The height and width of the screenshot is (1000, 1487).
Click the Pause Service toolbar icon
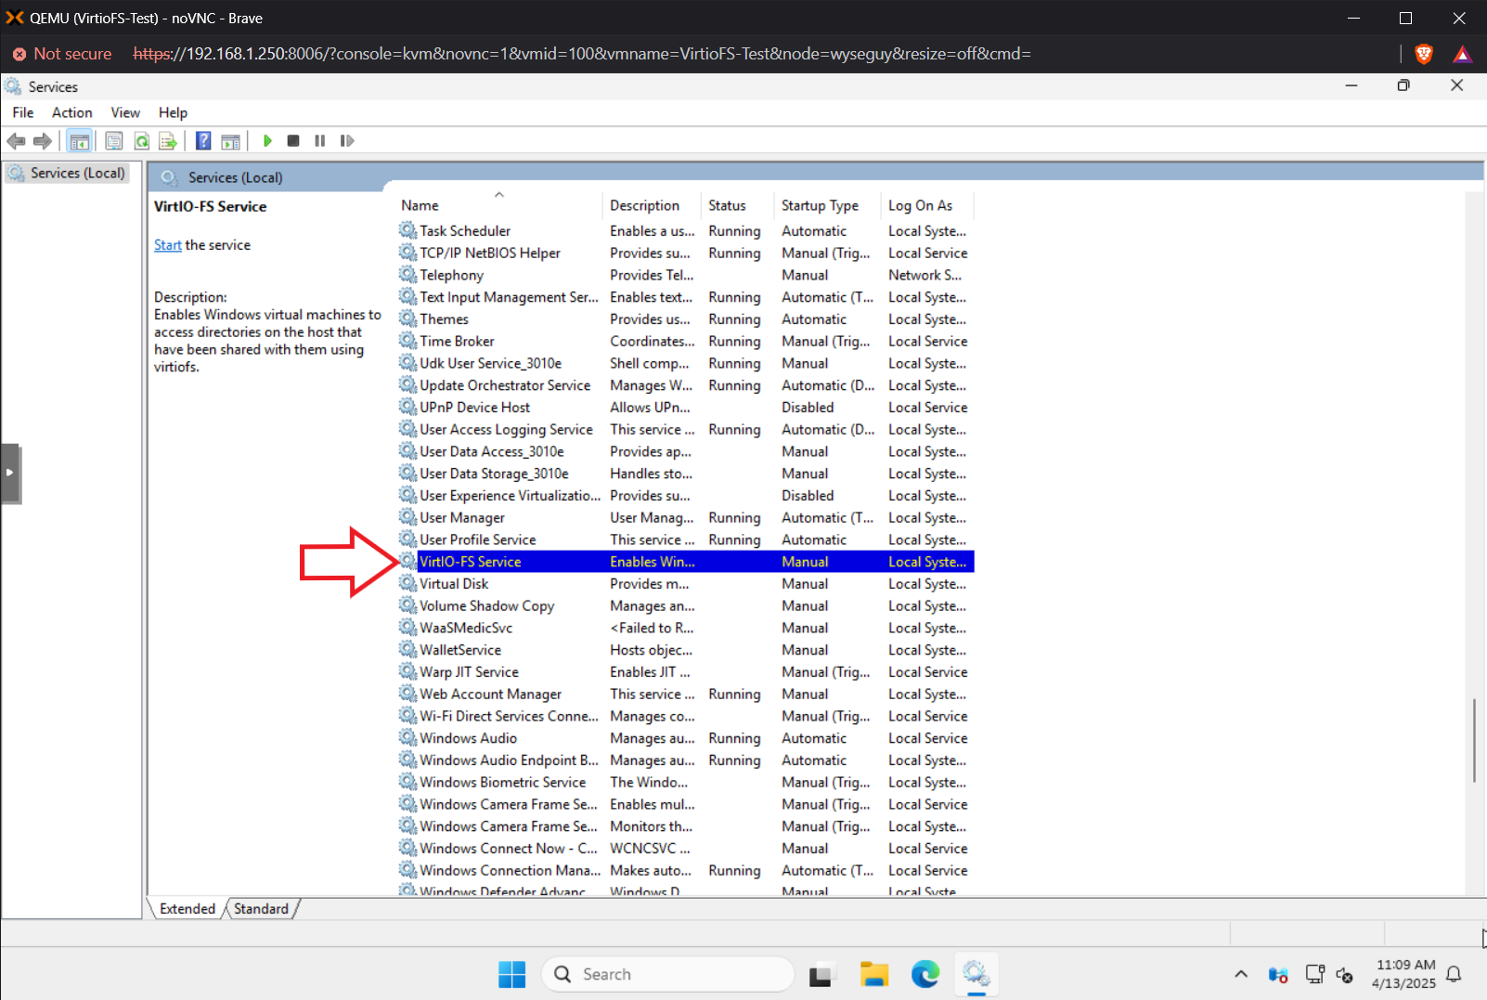pos(319,141)
